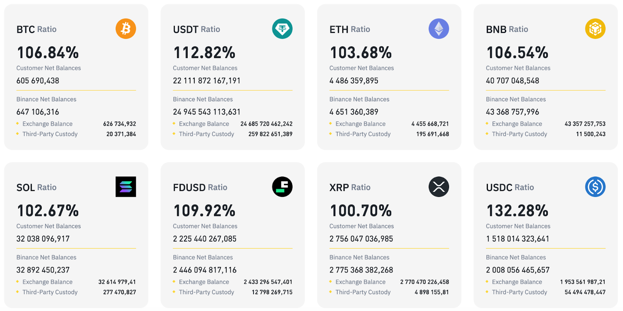Click the 100.70% XRP ratio value
Screen dimensions: 623x311
point(361,211)
